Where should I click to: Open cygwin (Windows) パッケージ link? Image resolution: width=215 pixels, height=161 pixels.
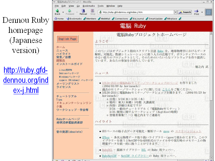pyautogui.click(x=76, y=80)
